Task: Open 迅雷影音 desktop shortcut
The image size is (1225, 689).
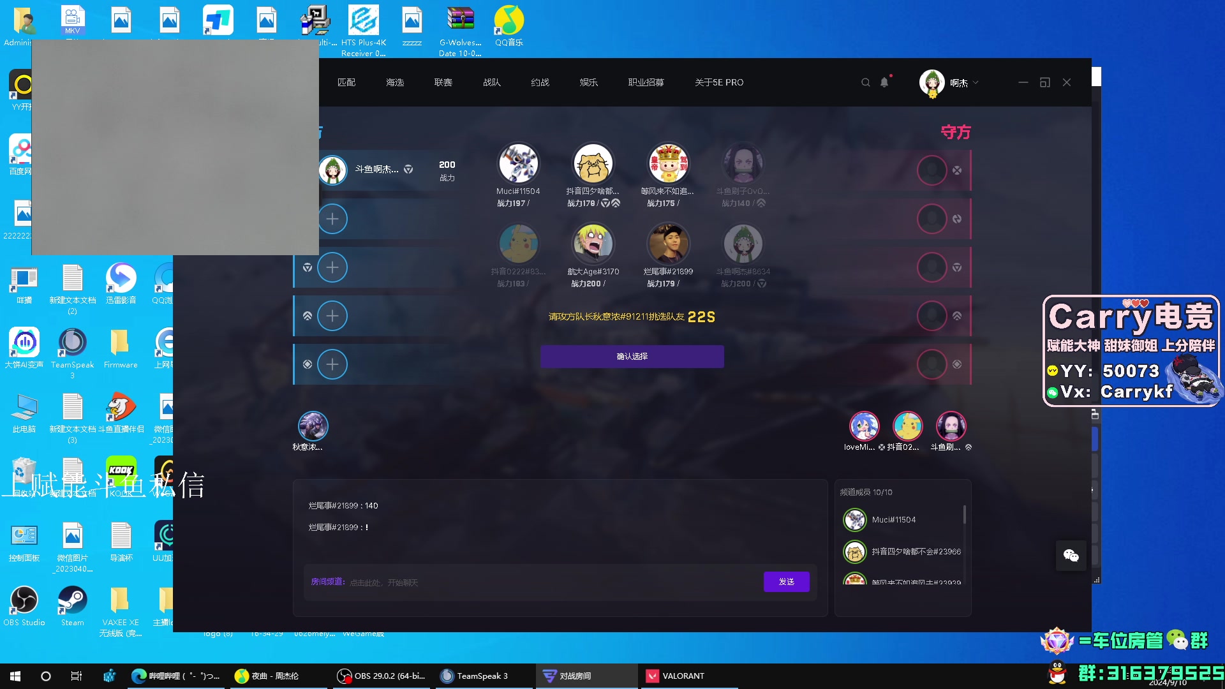Action: click(121, 283)
